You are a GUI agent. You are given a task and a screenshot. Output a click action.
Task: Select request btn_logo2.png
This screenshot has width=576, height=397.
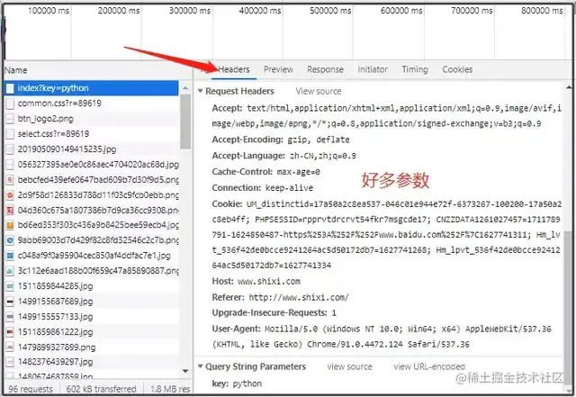point(92,119)
